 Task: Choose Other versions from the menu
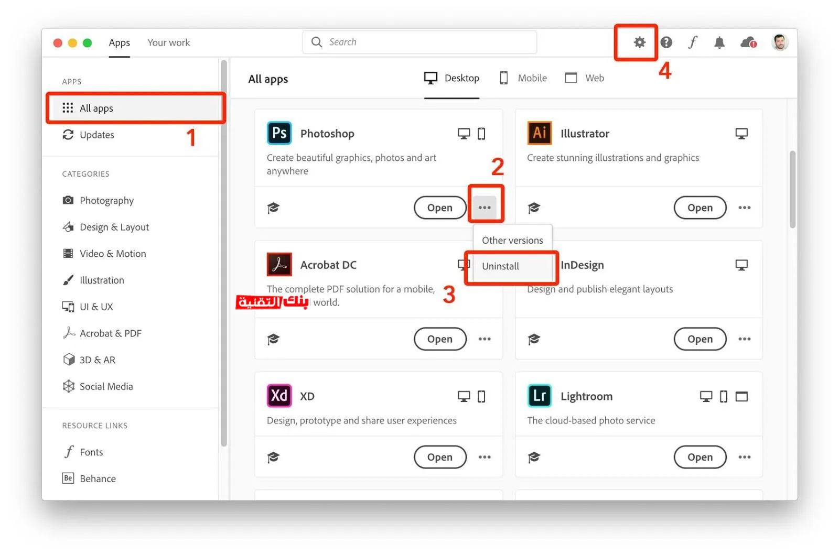(x=512, y=241)
